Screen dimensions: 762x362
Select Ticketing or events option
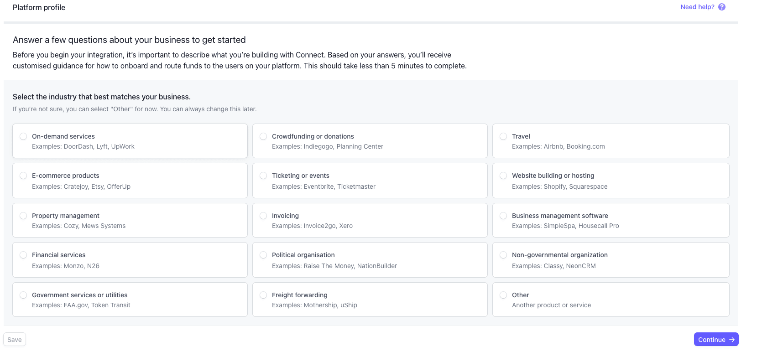click(263, 176)
